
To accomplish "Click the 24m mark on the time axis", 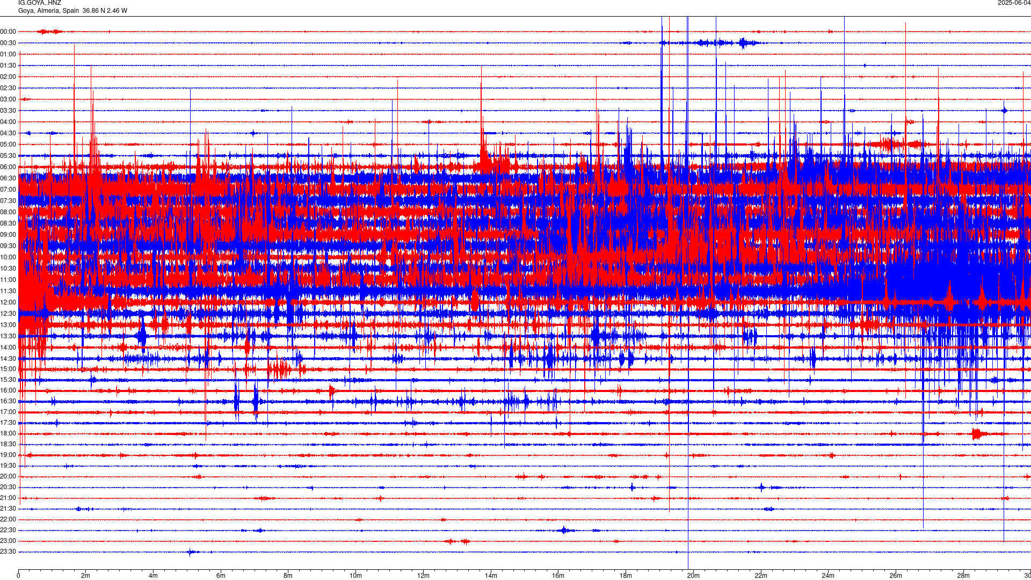I will (x=828, y=576).
